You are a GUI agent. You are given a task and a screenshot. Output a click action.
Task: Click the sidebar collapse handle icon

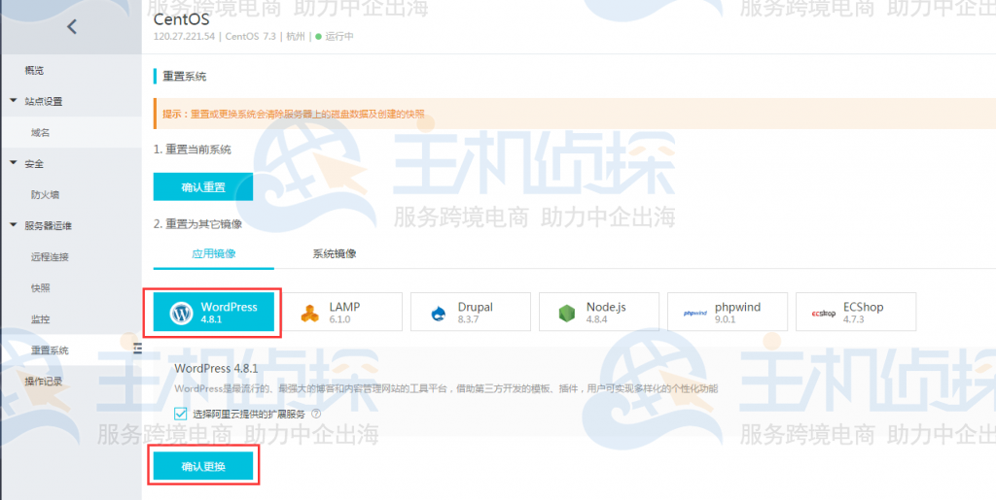(137, 349)
